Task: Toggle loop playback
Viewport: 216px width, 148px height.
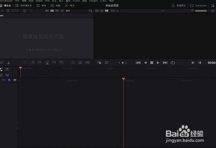Action: click(173, 63)
